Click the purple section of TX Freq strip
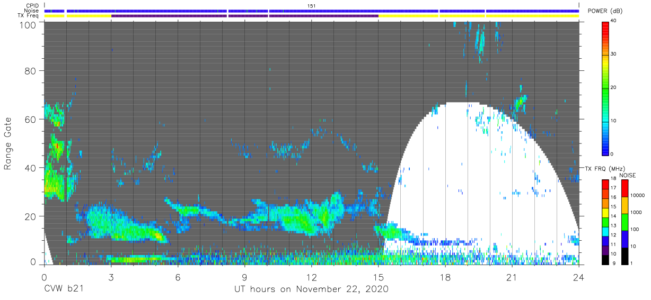This screenshot has width=651, height=300. coord(244,16)
